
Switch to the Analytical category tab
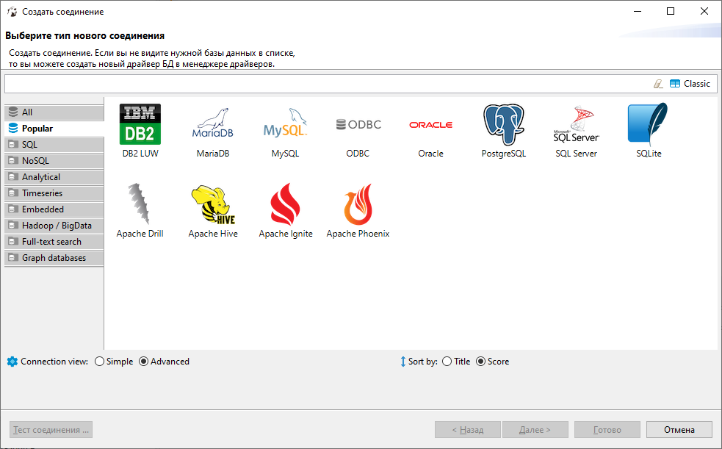pyautogui.click(x=54, y=177)
